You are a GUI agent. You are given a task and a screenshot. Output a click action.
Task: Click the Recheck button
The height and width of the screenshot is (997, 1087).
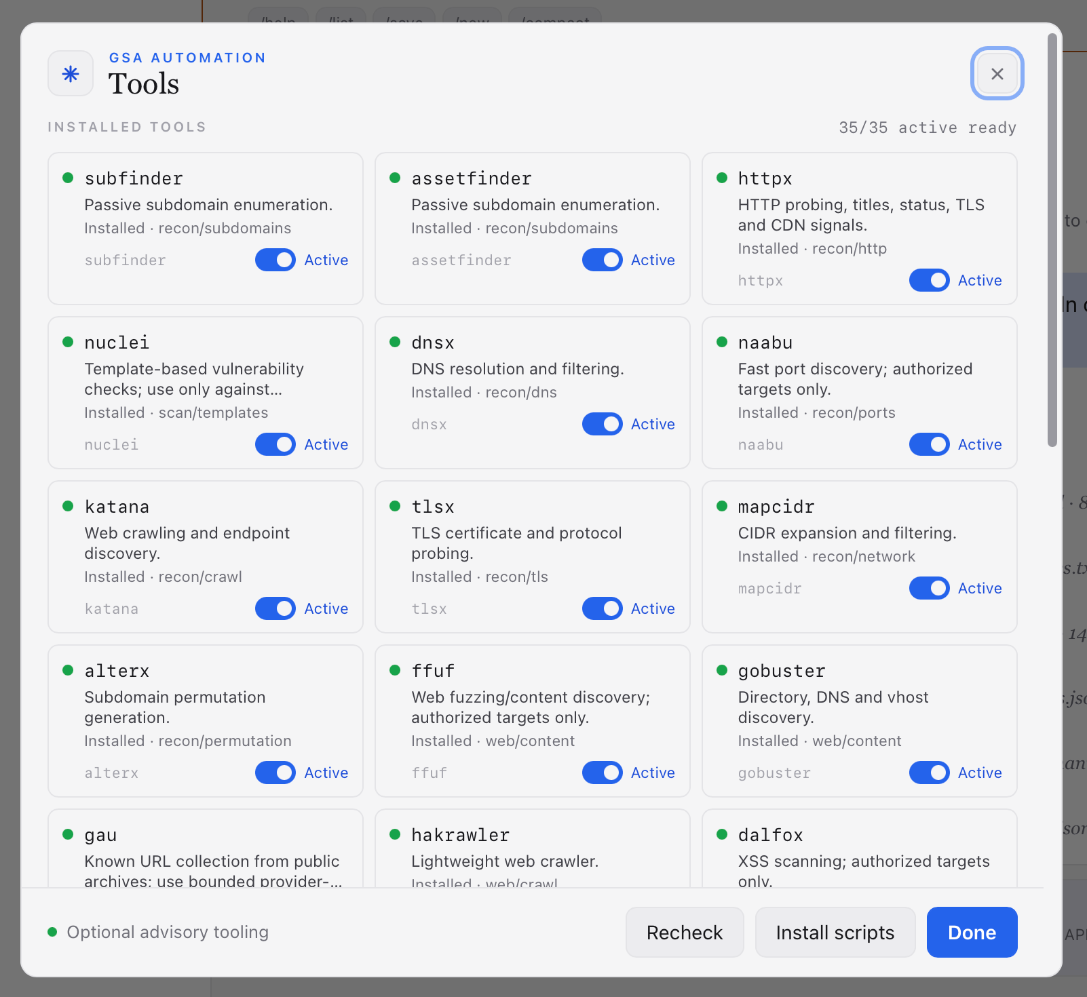(685, 933)
